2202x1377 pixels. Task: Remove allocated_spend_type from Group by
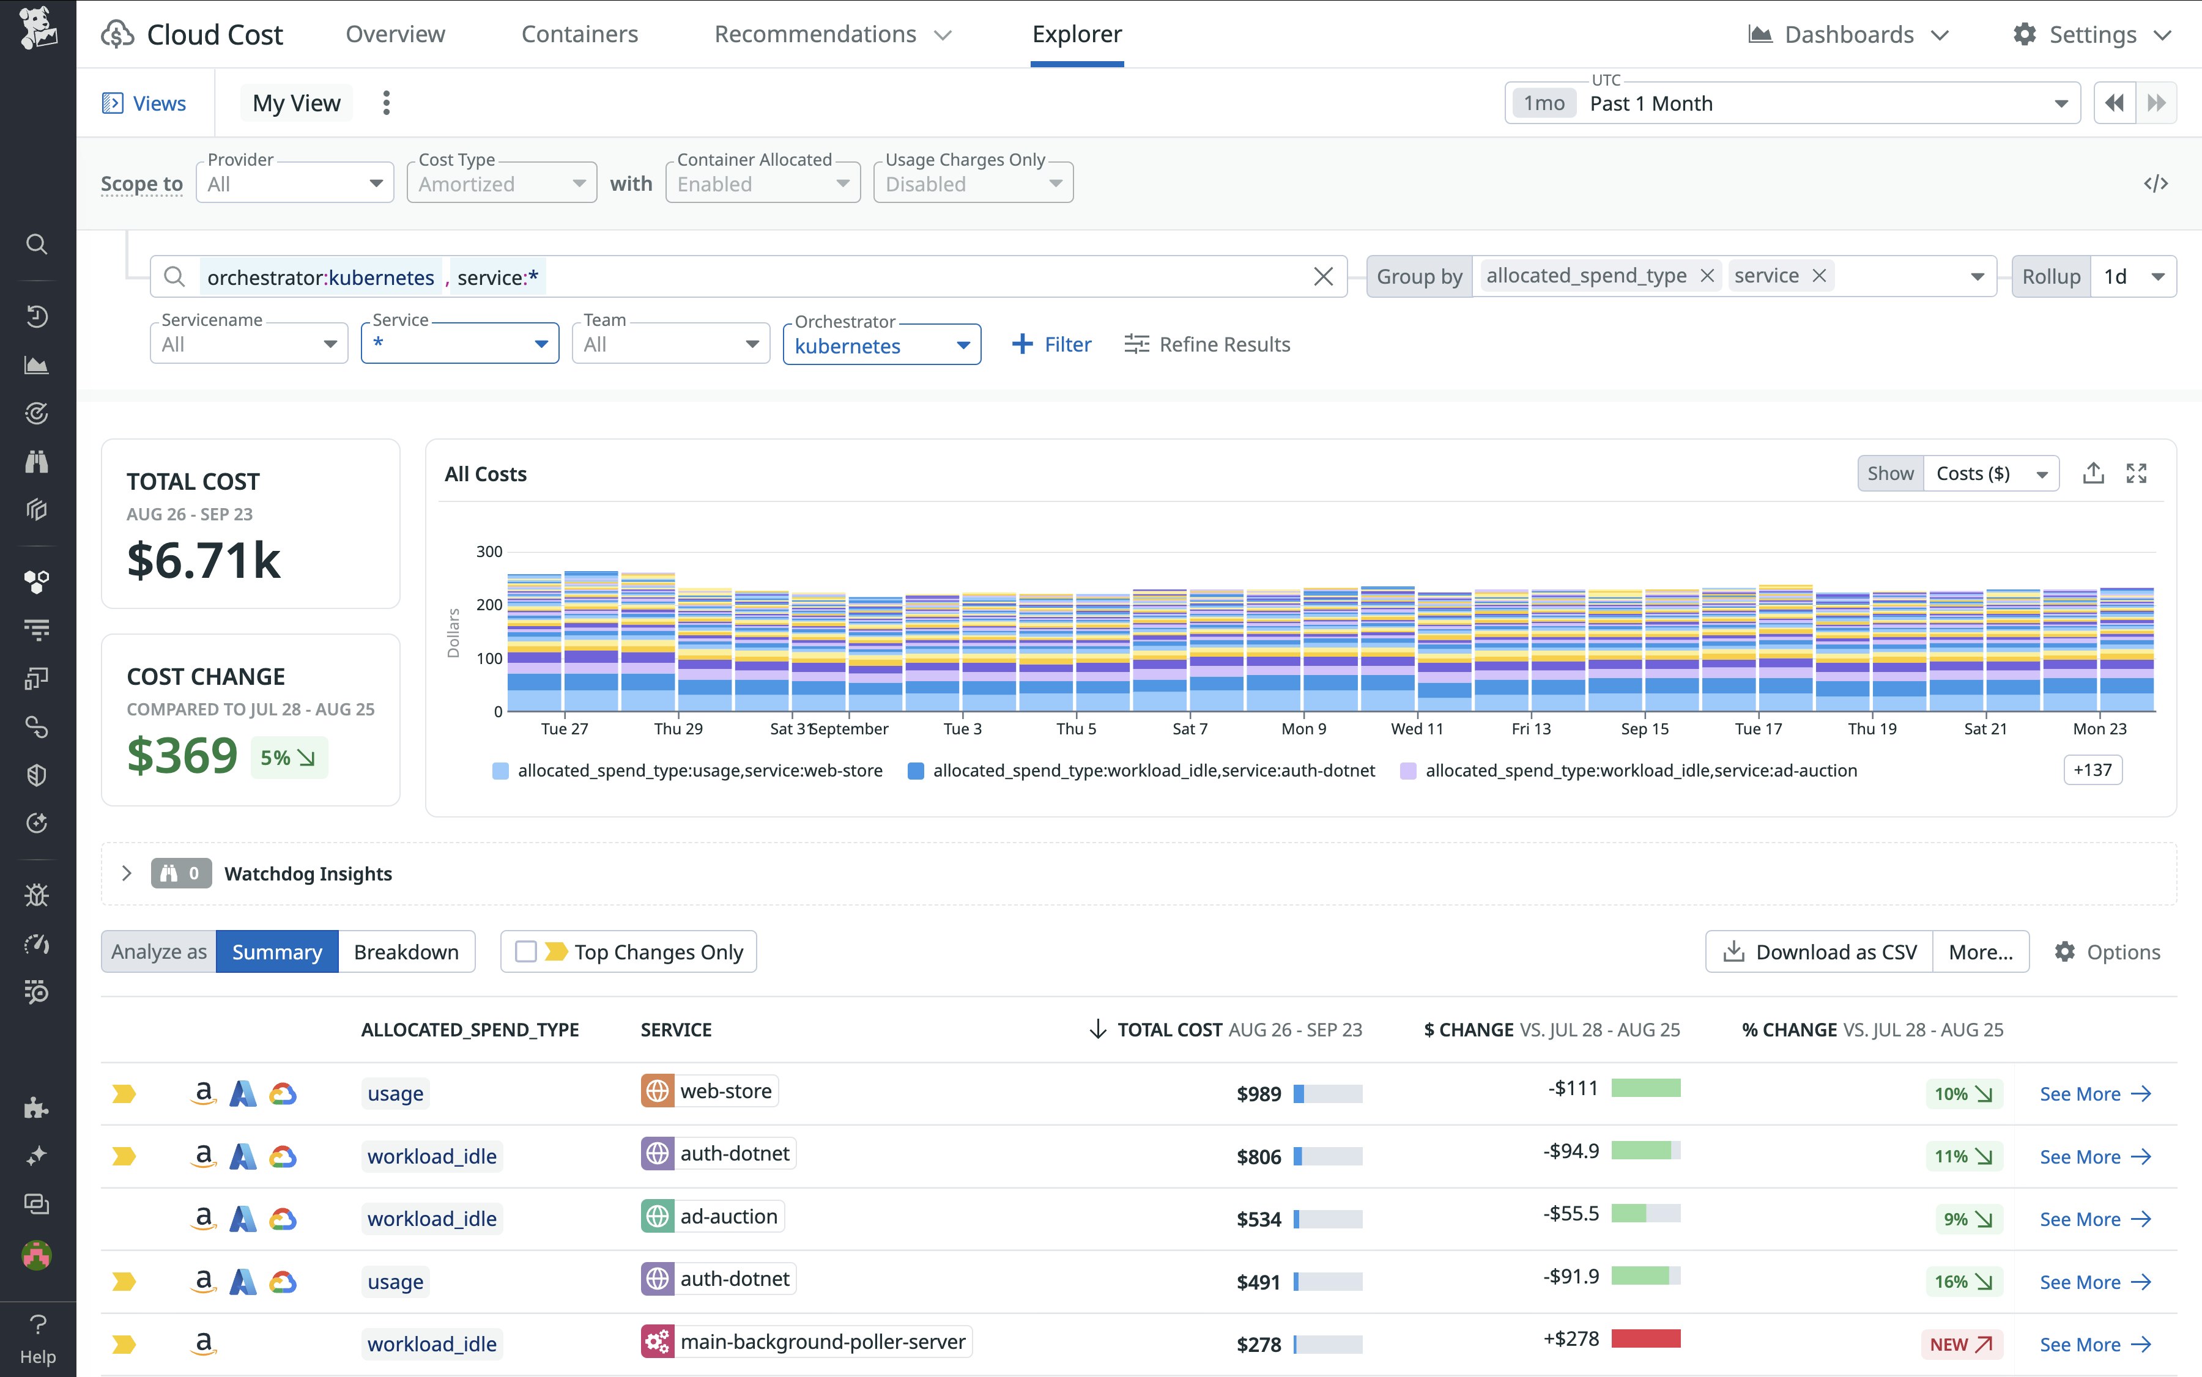1707,276
